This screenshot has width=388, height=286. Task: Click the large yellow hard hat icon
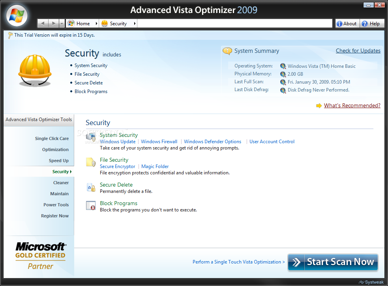pyautogui.click(x=35, y=71)
